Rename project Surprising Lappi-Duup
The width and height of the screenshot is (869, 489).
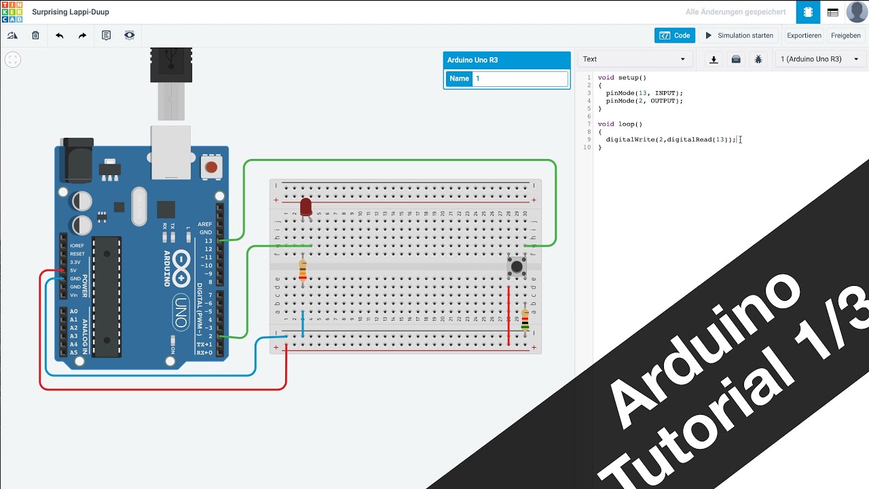click(71, 12)
